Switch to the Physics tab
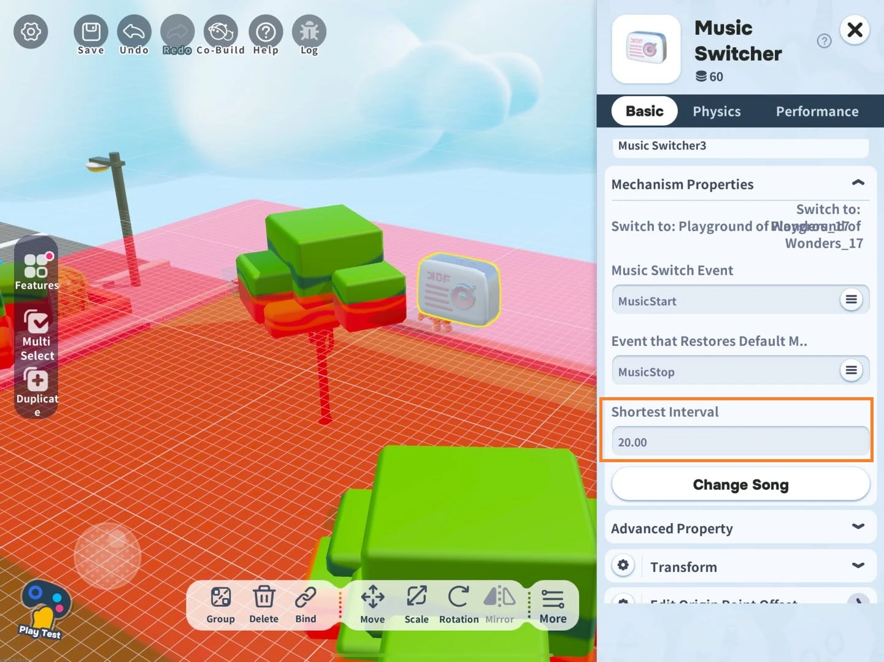The height and width of the screenshot is (662, 884). coord(717,112)
